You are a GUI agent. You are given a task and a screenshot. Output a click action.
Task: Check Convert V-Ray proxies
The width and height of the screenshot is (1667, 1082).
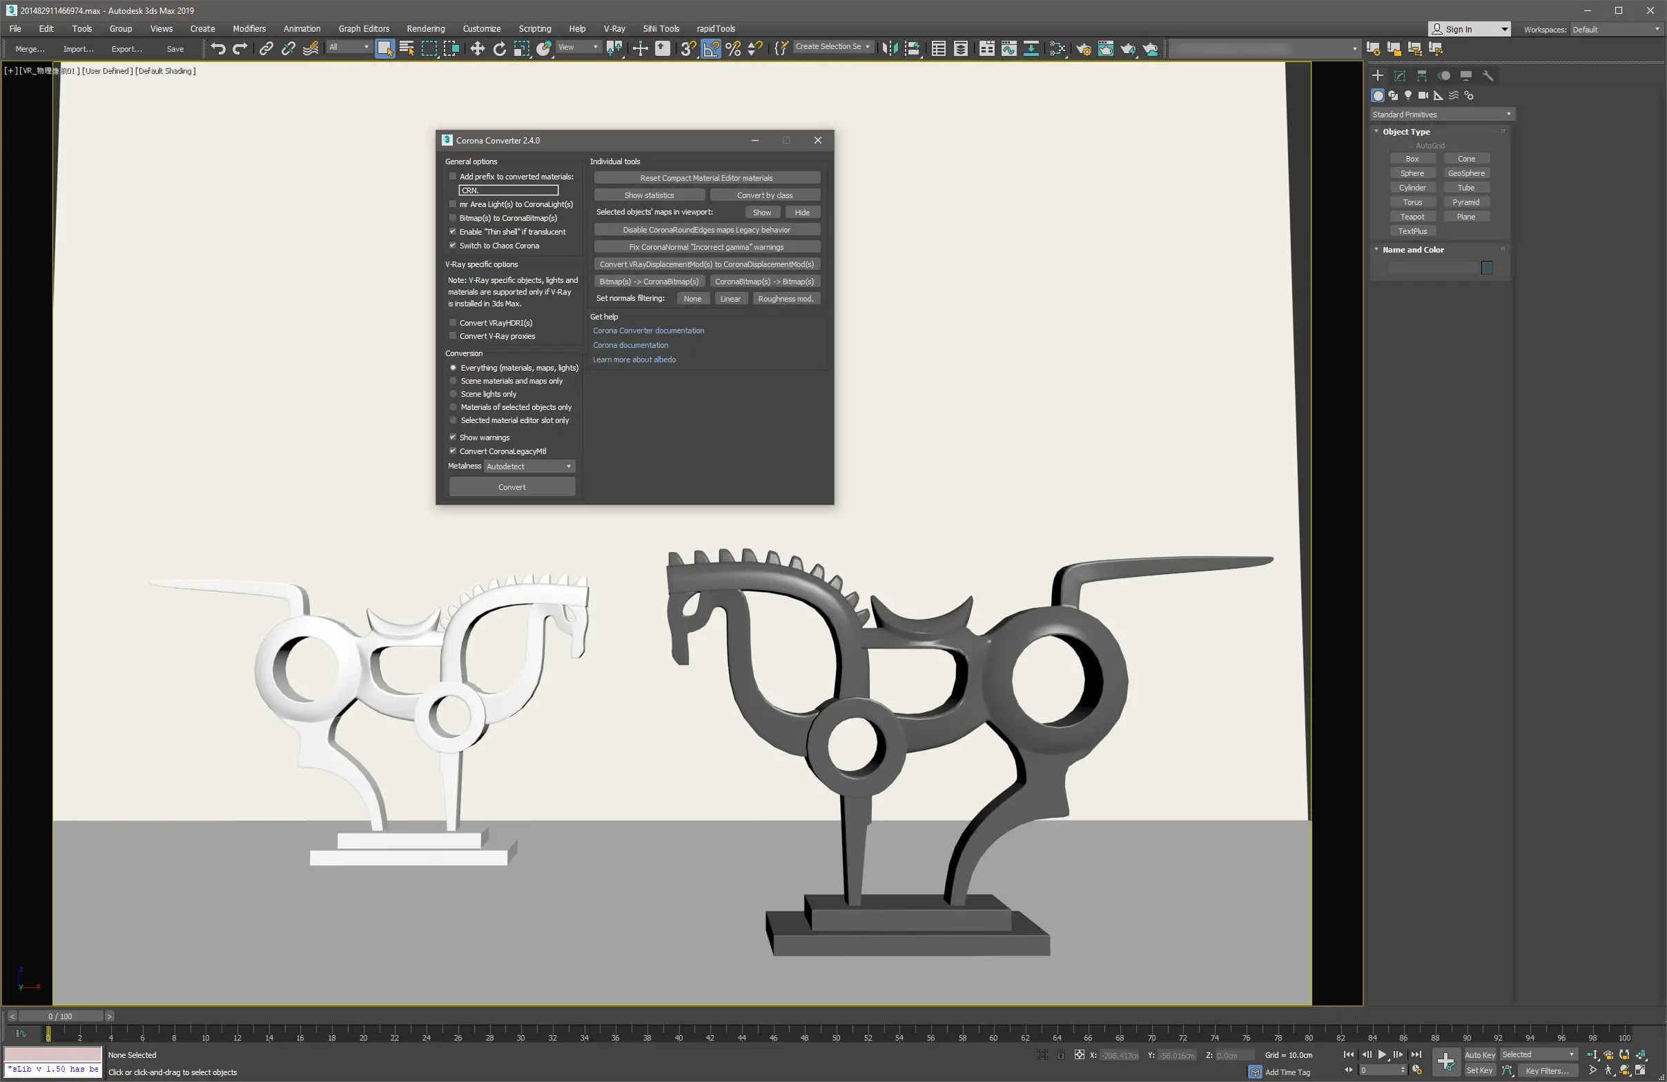point(453,336)
